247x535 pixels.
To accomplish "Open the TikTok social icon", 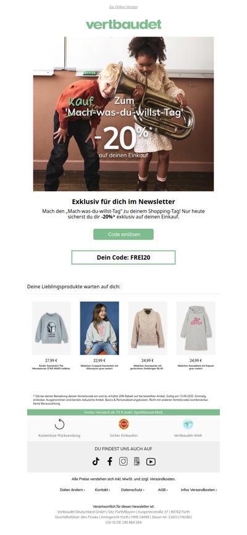I will 96,461.
